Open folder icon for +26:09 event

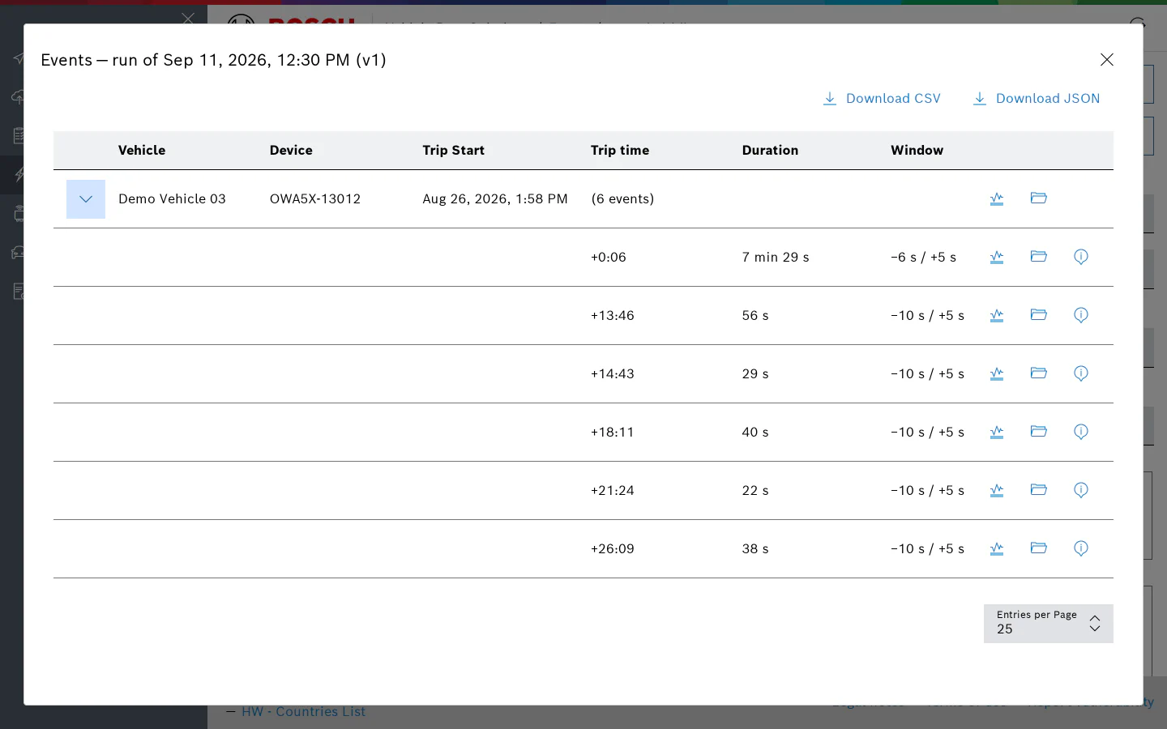[1039, 548]
